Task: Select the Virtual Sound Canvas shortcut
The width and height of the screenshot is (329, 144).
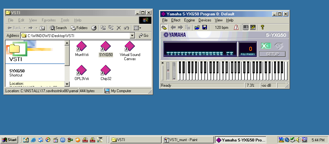Action: [130, 51]
